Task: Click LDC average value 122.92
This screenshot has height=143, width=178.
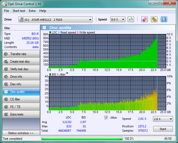Action: pyautogui.click(x=67, y=122)
